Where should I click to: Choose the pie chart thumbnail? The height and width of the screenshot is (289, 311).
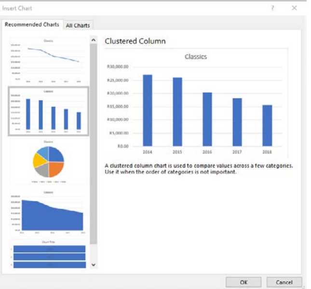coord(48,162)
